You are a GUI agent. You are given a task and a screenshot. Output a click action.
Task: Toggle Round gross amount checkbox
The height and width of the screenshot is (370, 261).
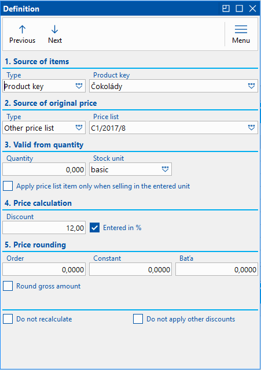click(x=8, y=286)
